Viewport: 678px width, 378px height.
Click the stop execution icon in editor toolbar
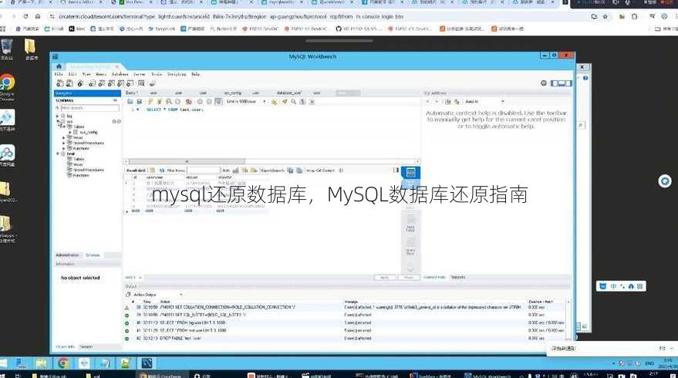177,102
